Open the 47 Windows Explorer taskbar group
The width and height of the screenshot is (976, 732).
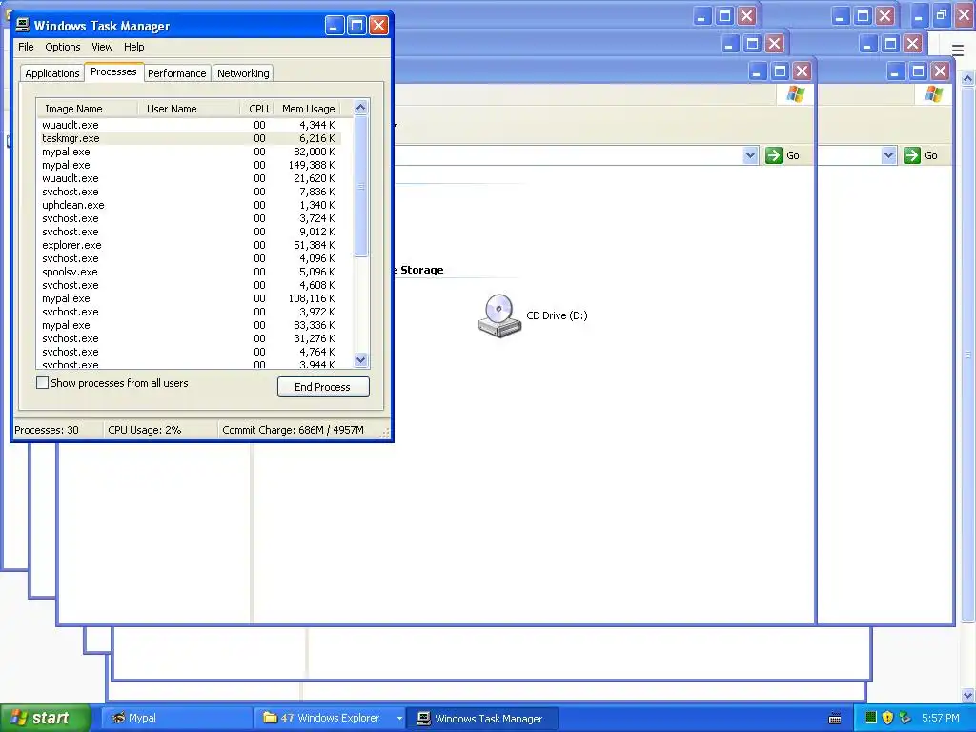pyautogui.click(x=330, y=718)
